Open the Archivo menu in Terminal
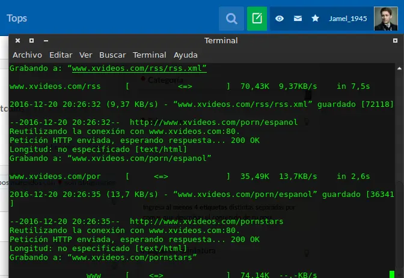The height and width of the screenshot is (278, 404). 27,55
